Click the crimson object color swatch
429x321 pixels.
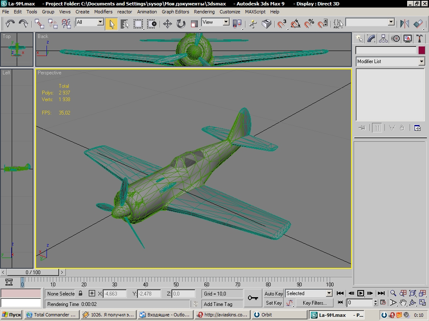(421, 50)
